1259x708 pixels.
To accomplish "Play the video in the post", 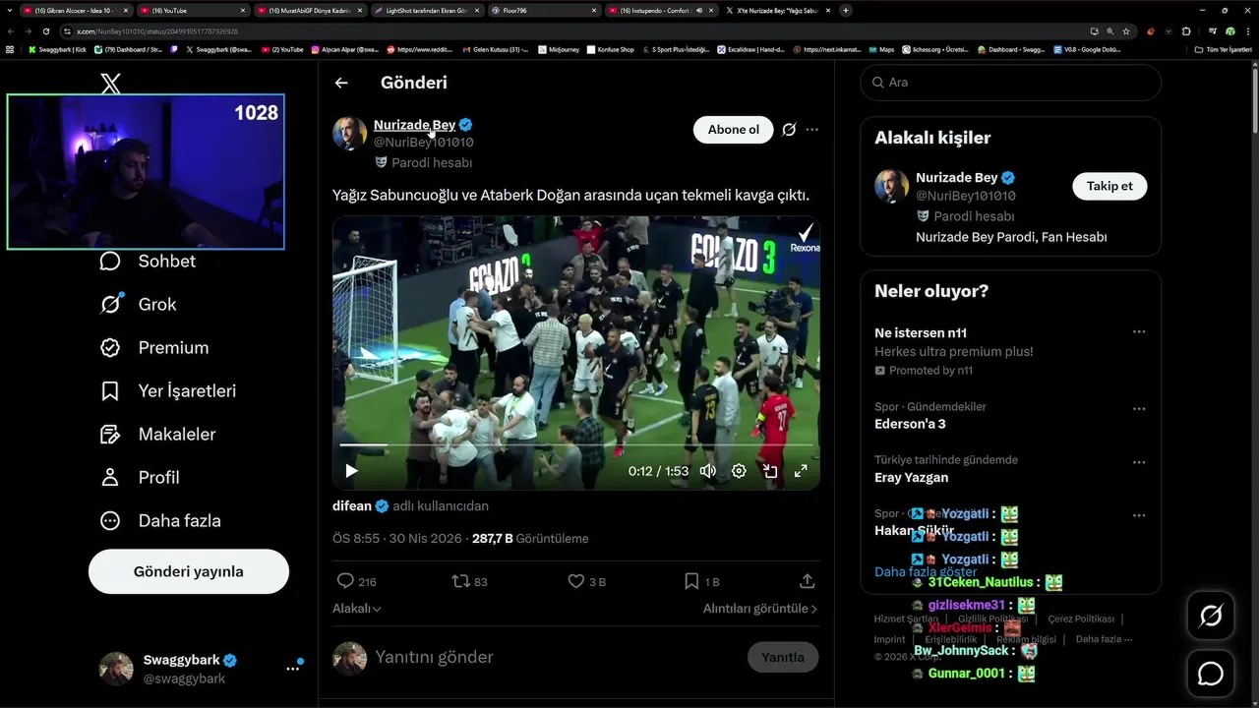I will coord(351,471).
